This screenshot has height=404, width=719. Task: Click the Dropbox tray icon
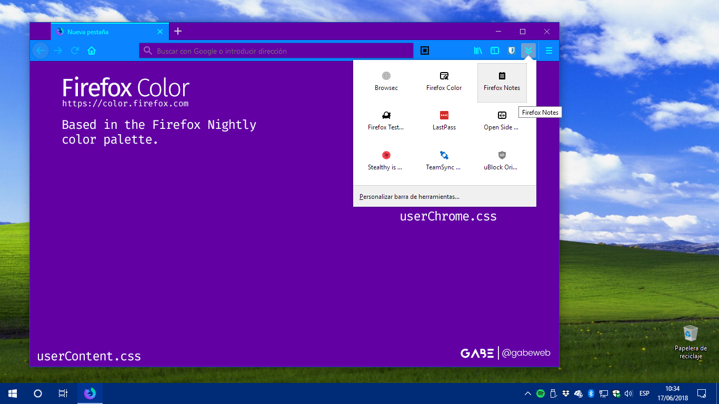click(566, 393)
